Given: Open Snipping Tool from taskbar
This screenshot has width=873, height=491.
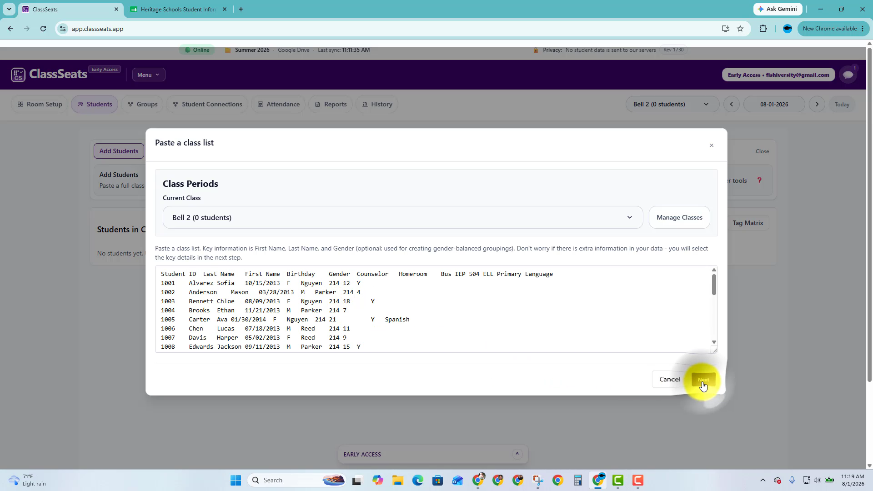Looking at the screenshot, I should click(x=538, y=481).
